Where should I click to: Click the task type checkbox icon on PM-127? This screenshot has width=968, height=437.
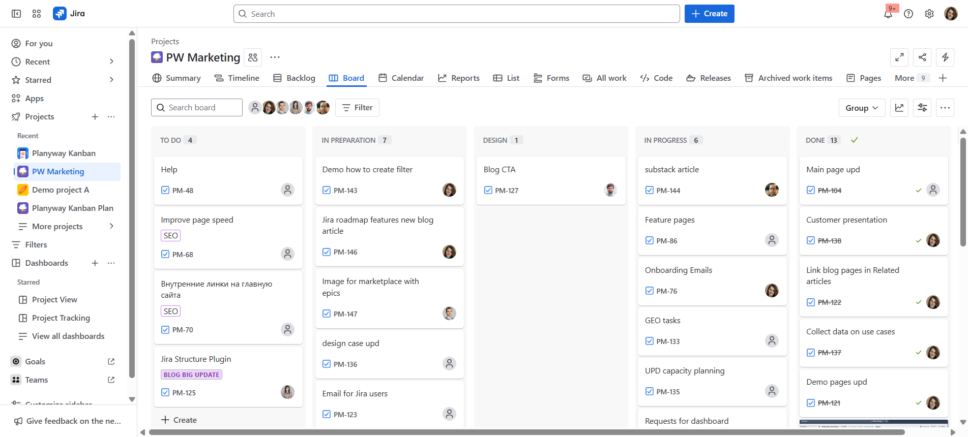click(488, 190)
